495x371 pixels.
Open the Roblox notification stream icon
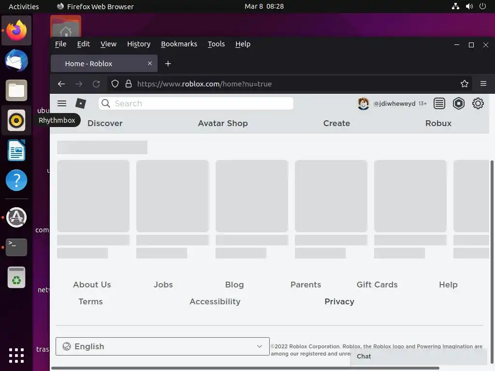(439, 103)
